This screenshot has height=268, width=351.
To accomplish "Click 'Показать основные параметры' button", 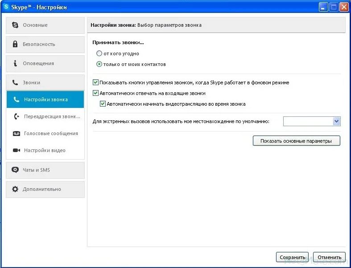I will click(297, 141).
